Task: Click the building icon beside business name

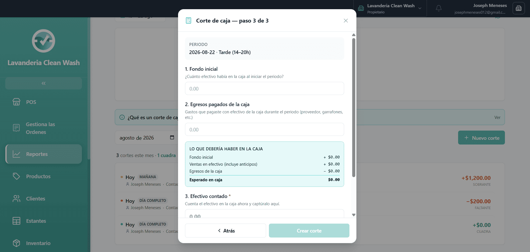Action: 361,8
